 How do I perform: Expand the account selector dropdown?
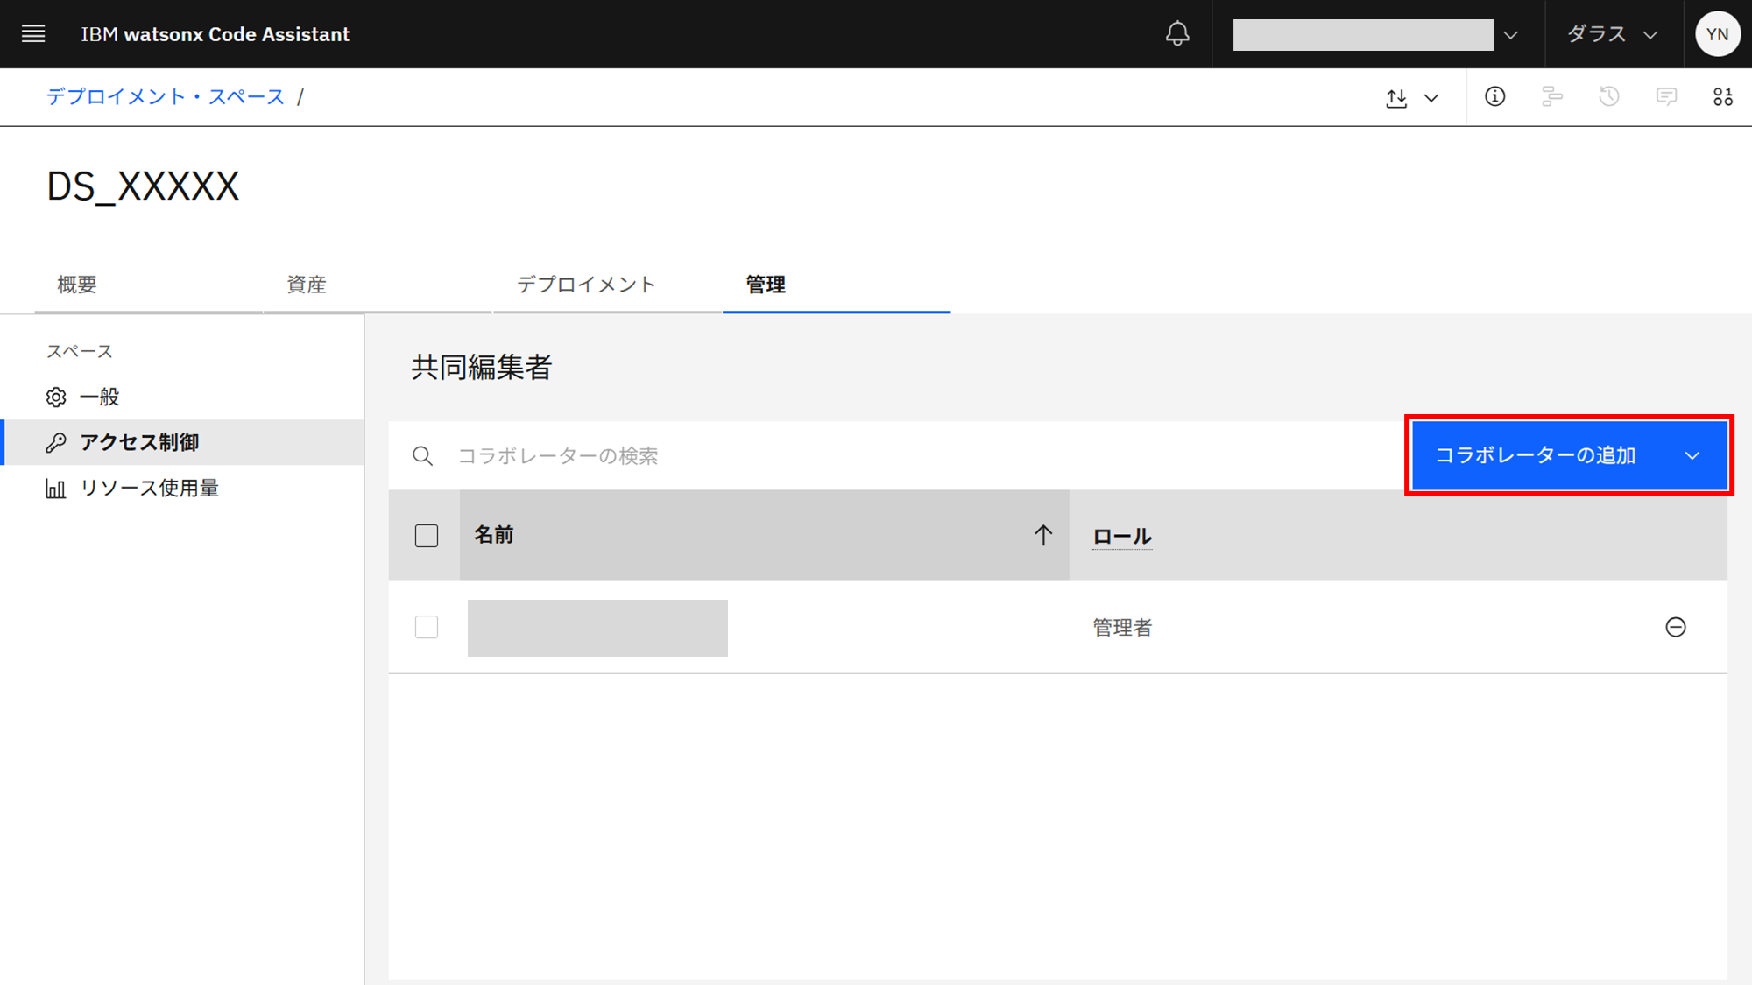point(1510,35)
